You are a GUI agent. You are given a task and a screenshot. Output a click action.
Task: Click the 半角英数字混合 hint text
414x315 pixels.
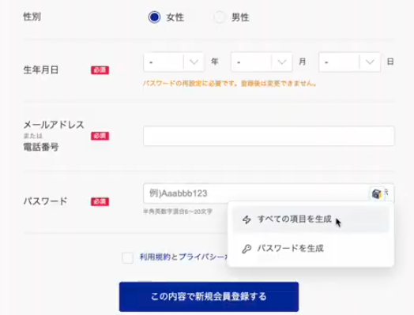click(x=178, y=212)
